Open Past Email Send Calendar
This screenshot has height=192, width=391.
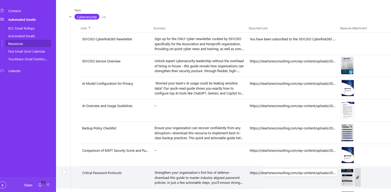coord(27,51)
